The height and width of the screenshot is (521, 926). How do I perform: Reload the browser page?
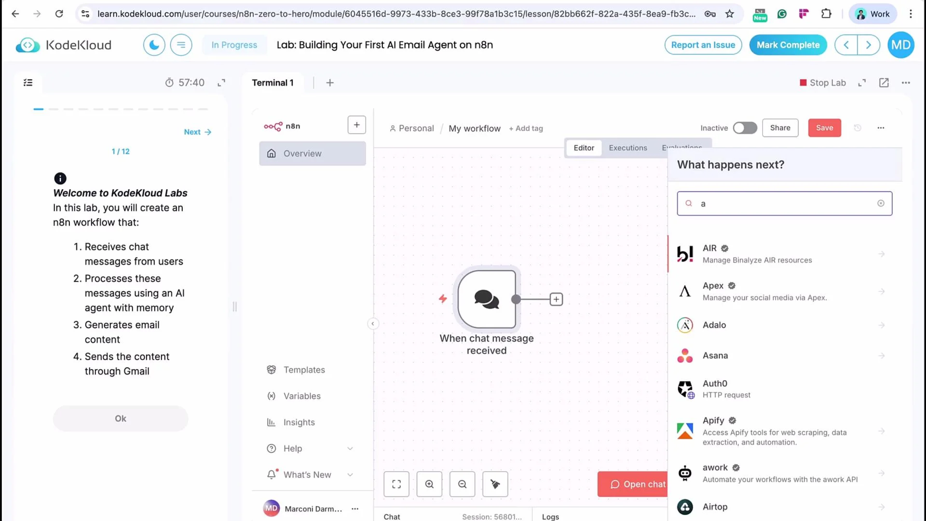59,14
